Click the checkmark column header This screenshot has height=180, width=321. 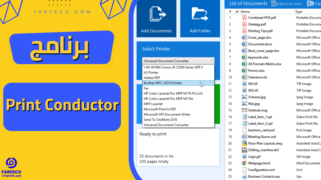[237, 11]
